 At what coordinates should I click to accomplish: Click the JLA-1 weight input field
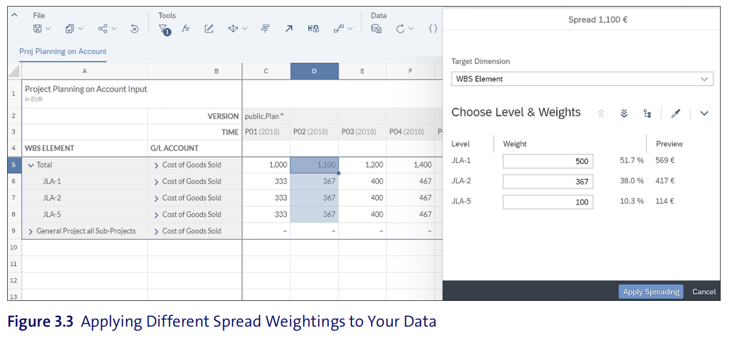coord(548,161)
